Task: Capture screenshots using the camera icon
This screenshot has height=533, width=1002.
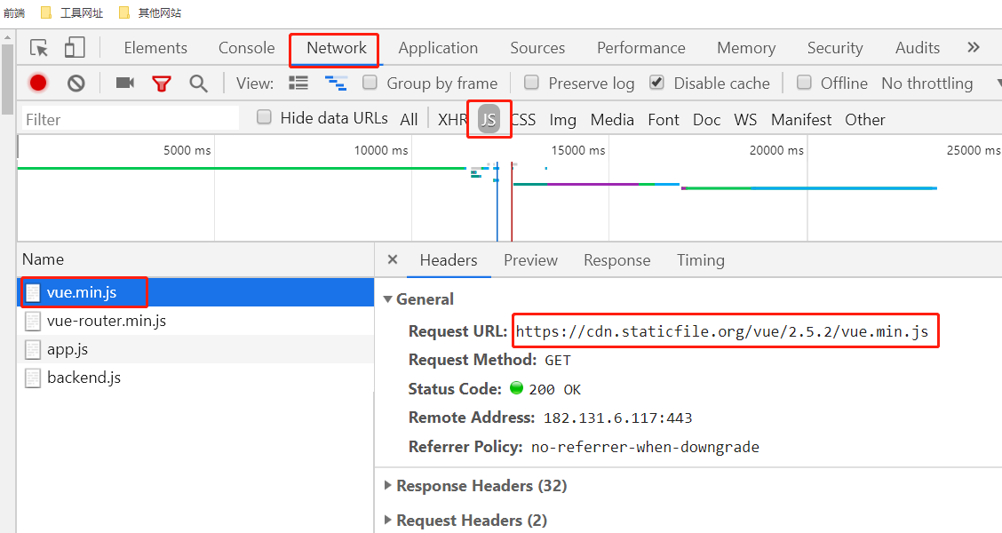Action: click(x=124, y=83)
